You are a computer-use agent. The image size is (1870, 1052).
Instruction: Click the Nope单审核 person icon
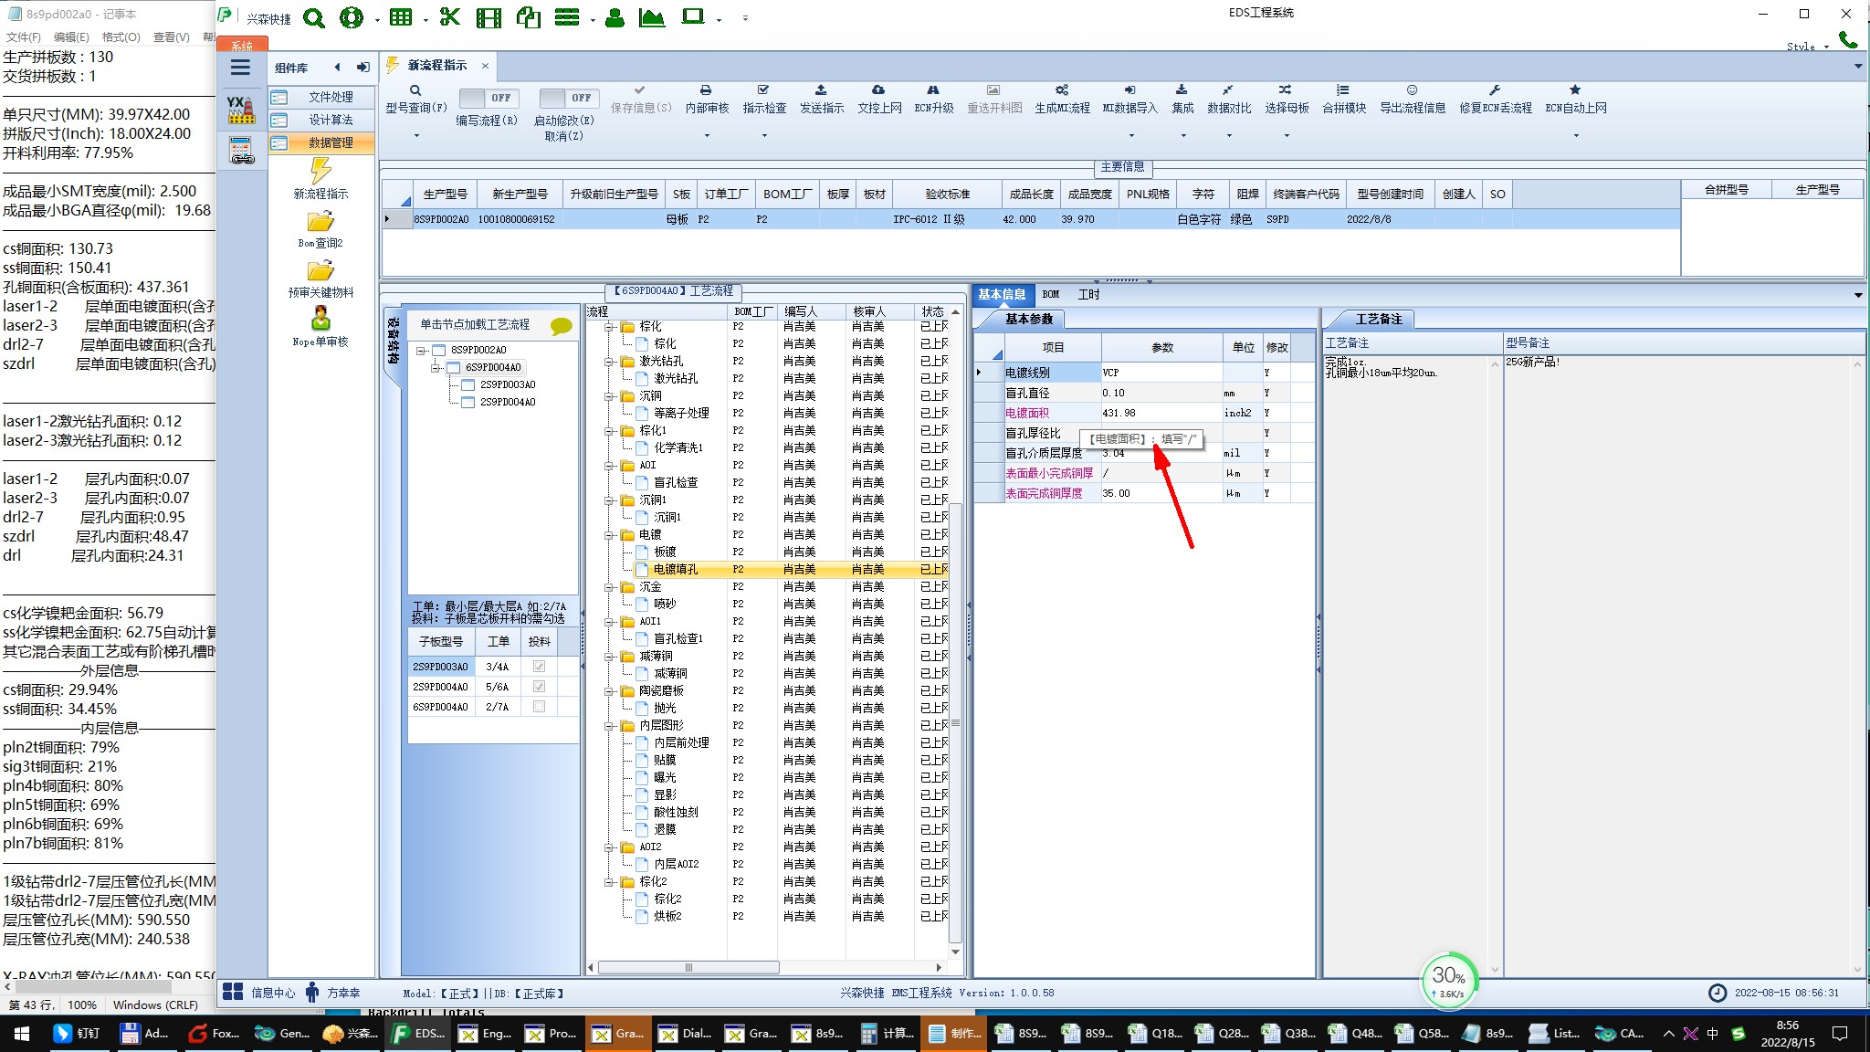click(x=320, y=319)
